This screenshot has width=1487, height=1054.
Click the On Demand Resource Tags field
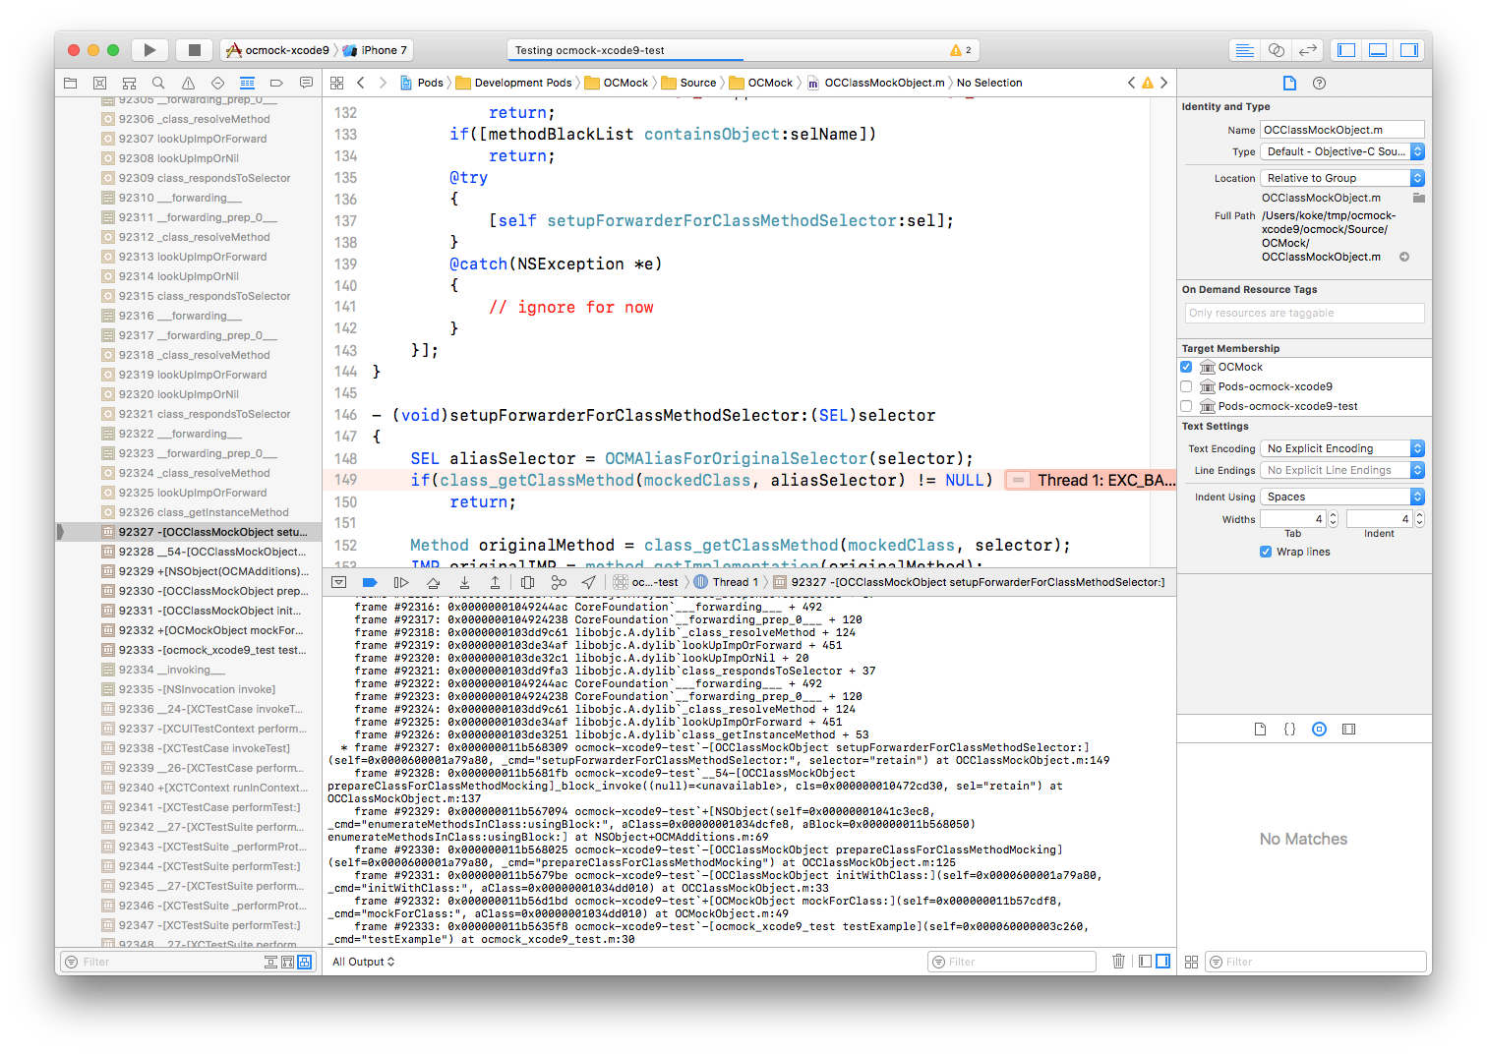point(1304,313)
